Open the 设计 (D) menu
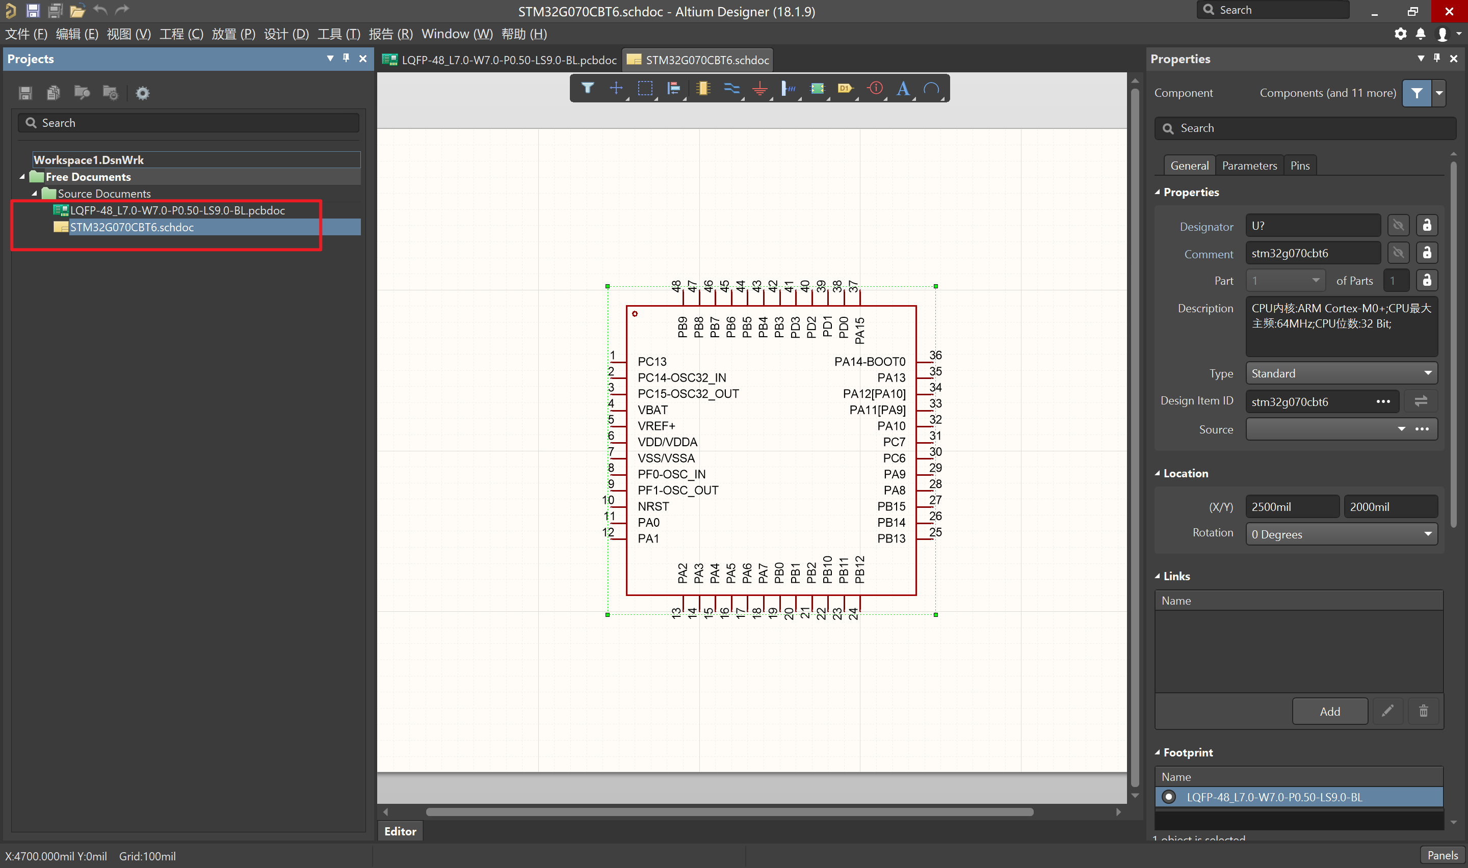Image resolution: width=1468 pixels, height=868 pixels. coord(286,34)
